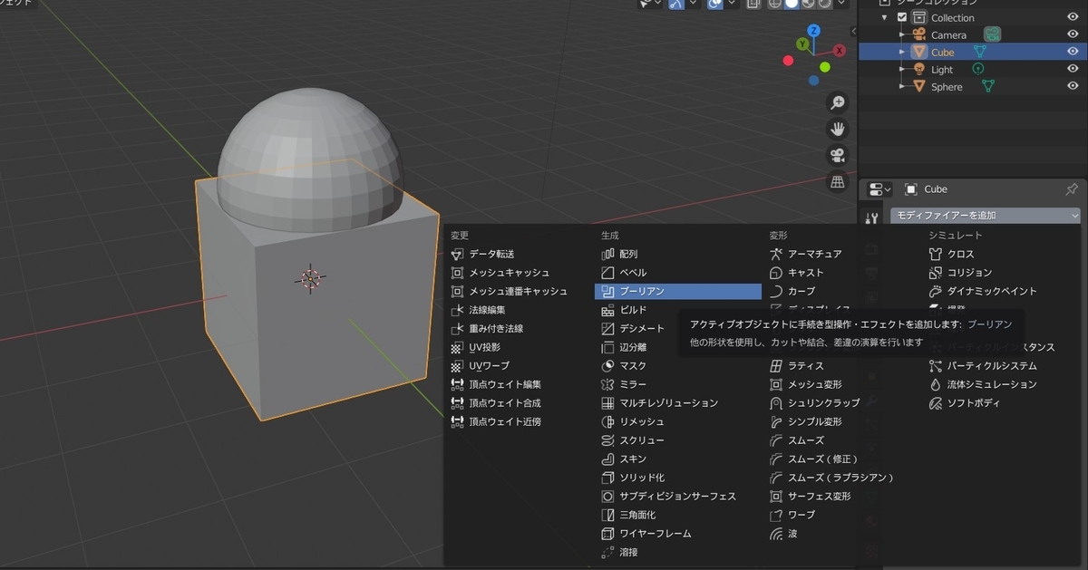This screenshot has width=1088, height=570.
Task: Click the unlabeled blue negative-Z gizmo dot
Action: tap(814, 80)
